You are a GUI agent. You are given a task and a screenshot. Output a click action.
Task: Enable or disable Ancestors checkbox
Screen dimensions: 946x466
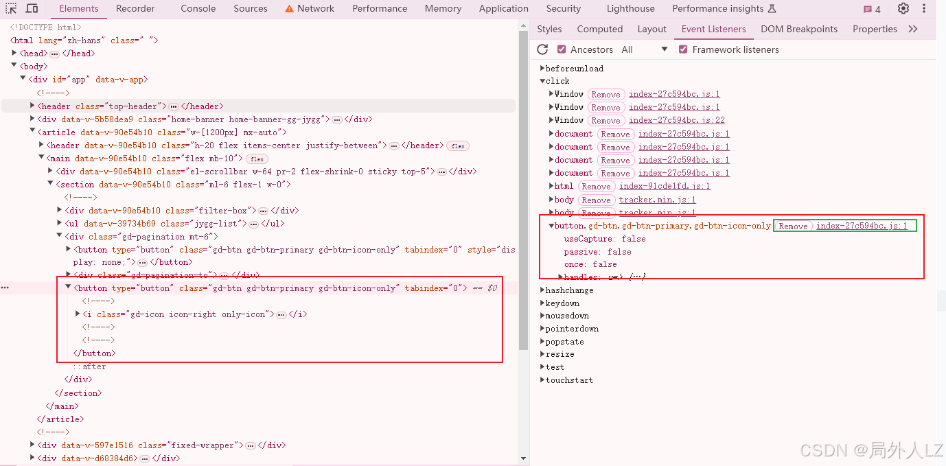coord(562,49)
